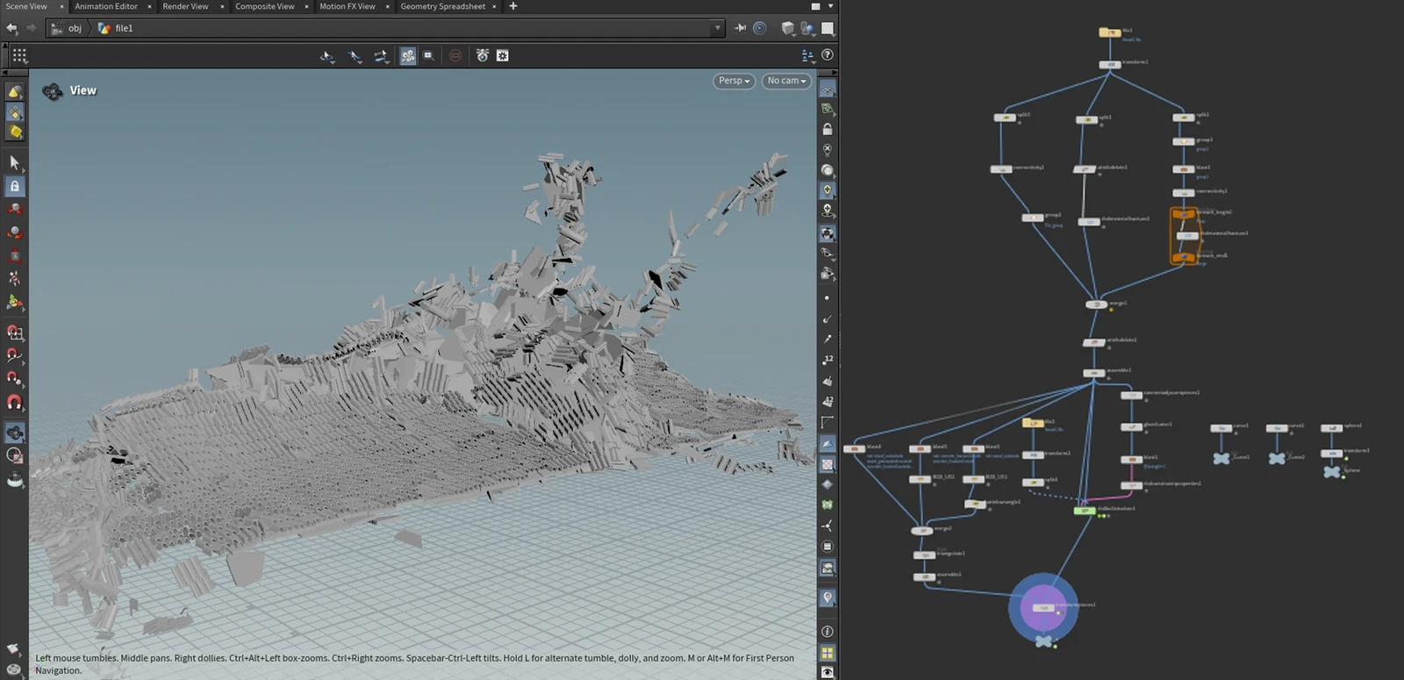Toggle the eye visibility icon at bottom

click(827, 672)
